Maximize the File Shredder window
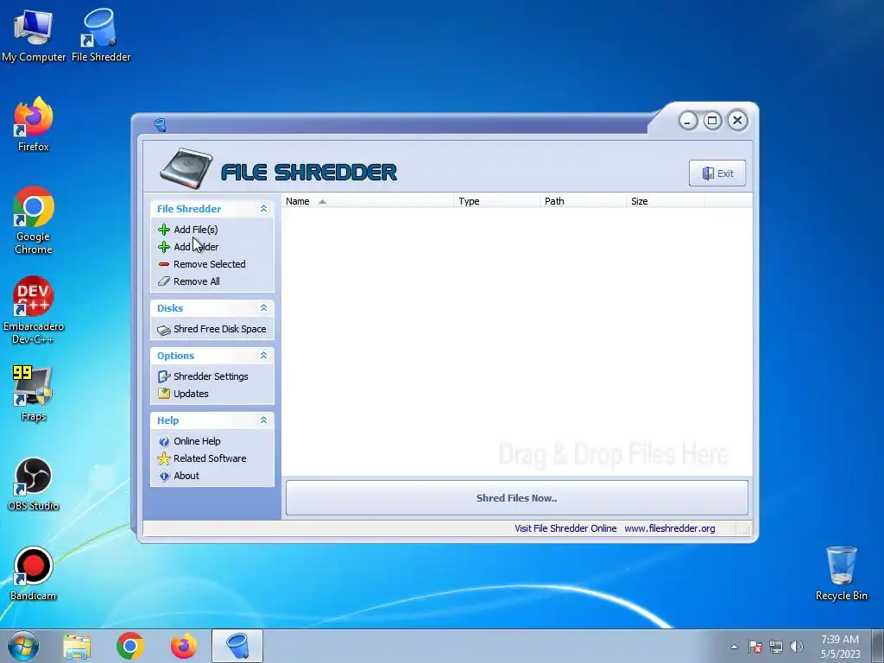884x663 pixels. (x=712, y=121)
